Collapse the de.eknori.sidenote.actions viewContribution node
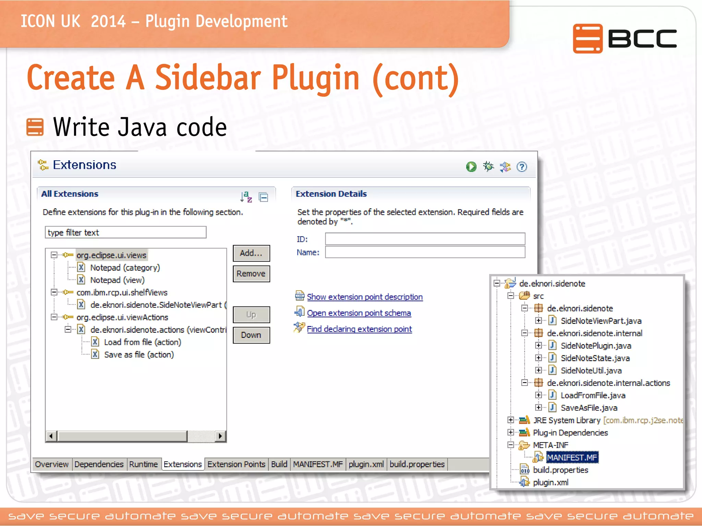Viewport: 702px width, 526px height. [68, 329]
